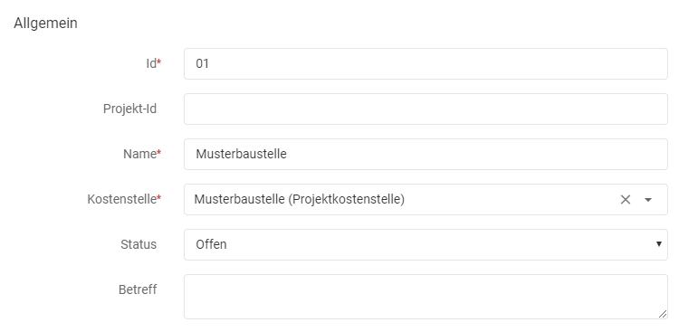Image resolution: width=698 pixels, height=332 pixels.
Task: Click the Allgemein section heading
Action: (x=45, y=24)
